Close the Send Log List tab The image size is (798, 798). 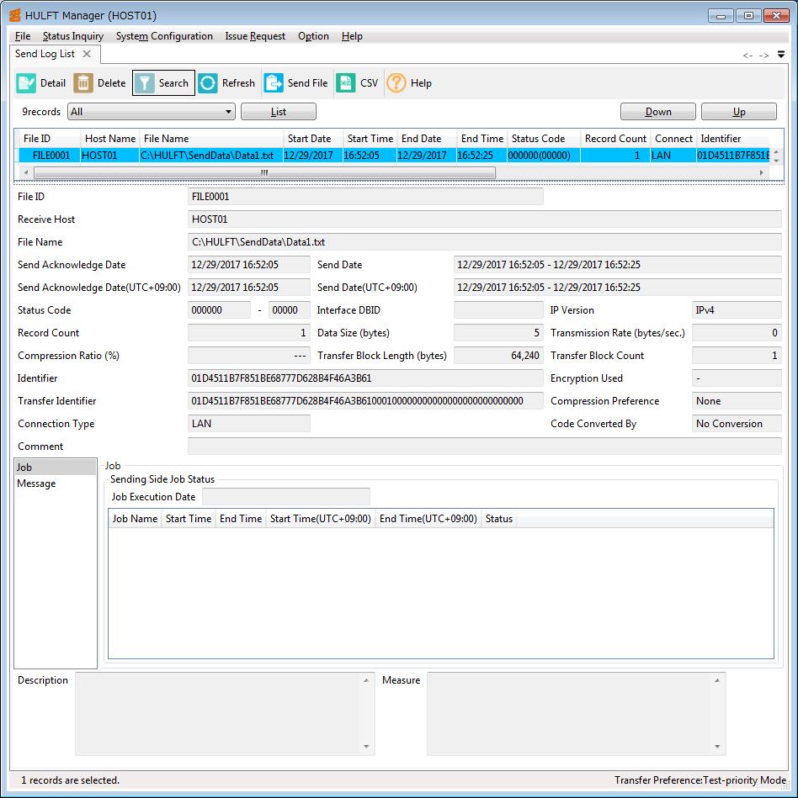tap(87, 54)
